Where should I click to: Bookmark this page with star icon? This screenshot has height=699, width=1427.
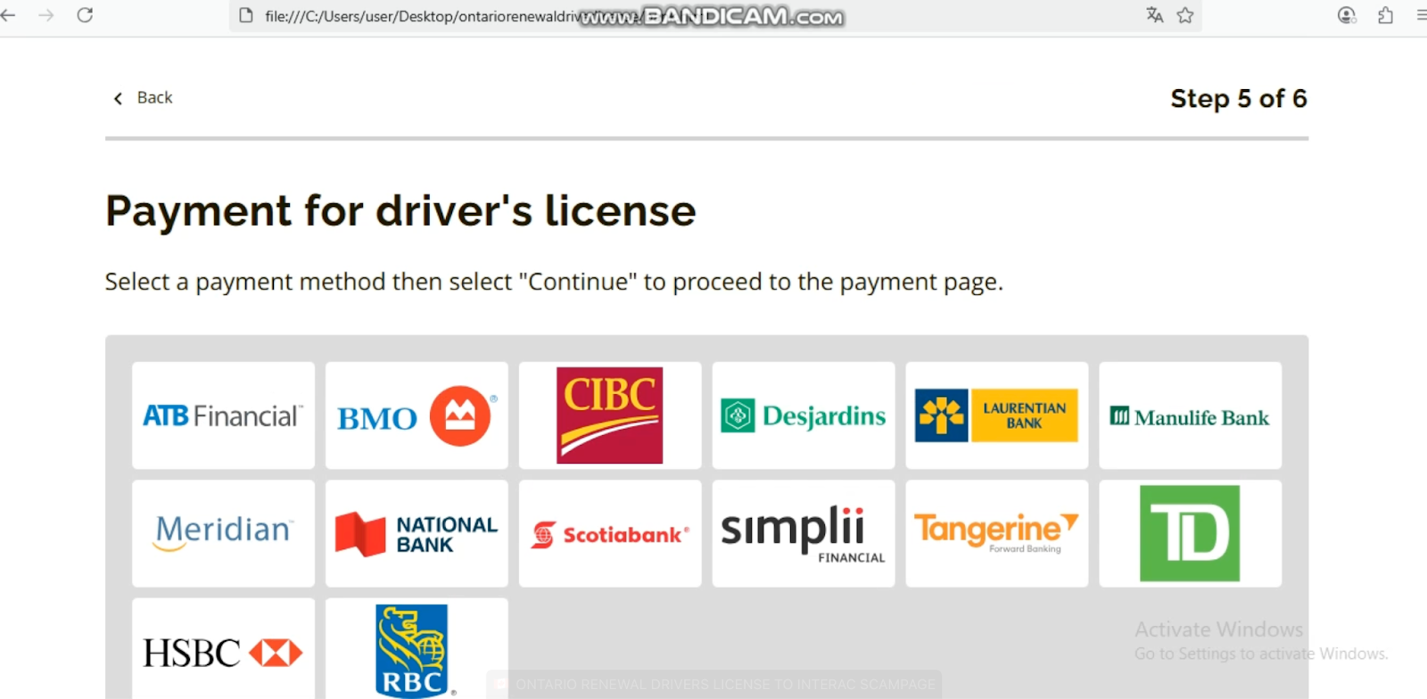coord(1185,15)
